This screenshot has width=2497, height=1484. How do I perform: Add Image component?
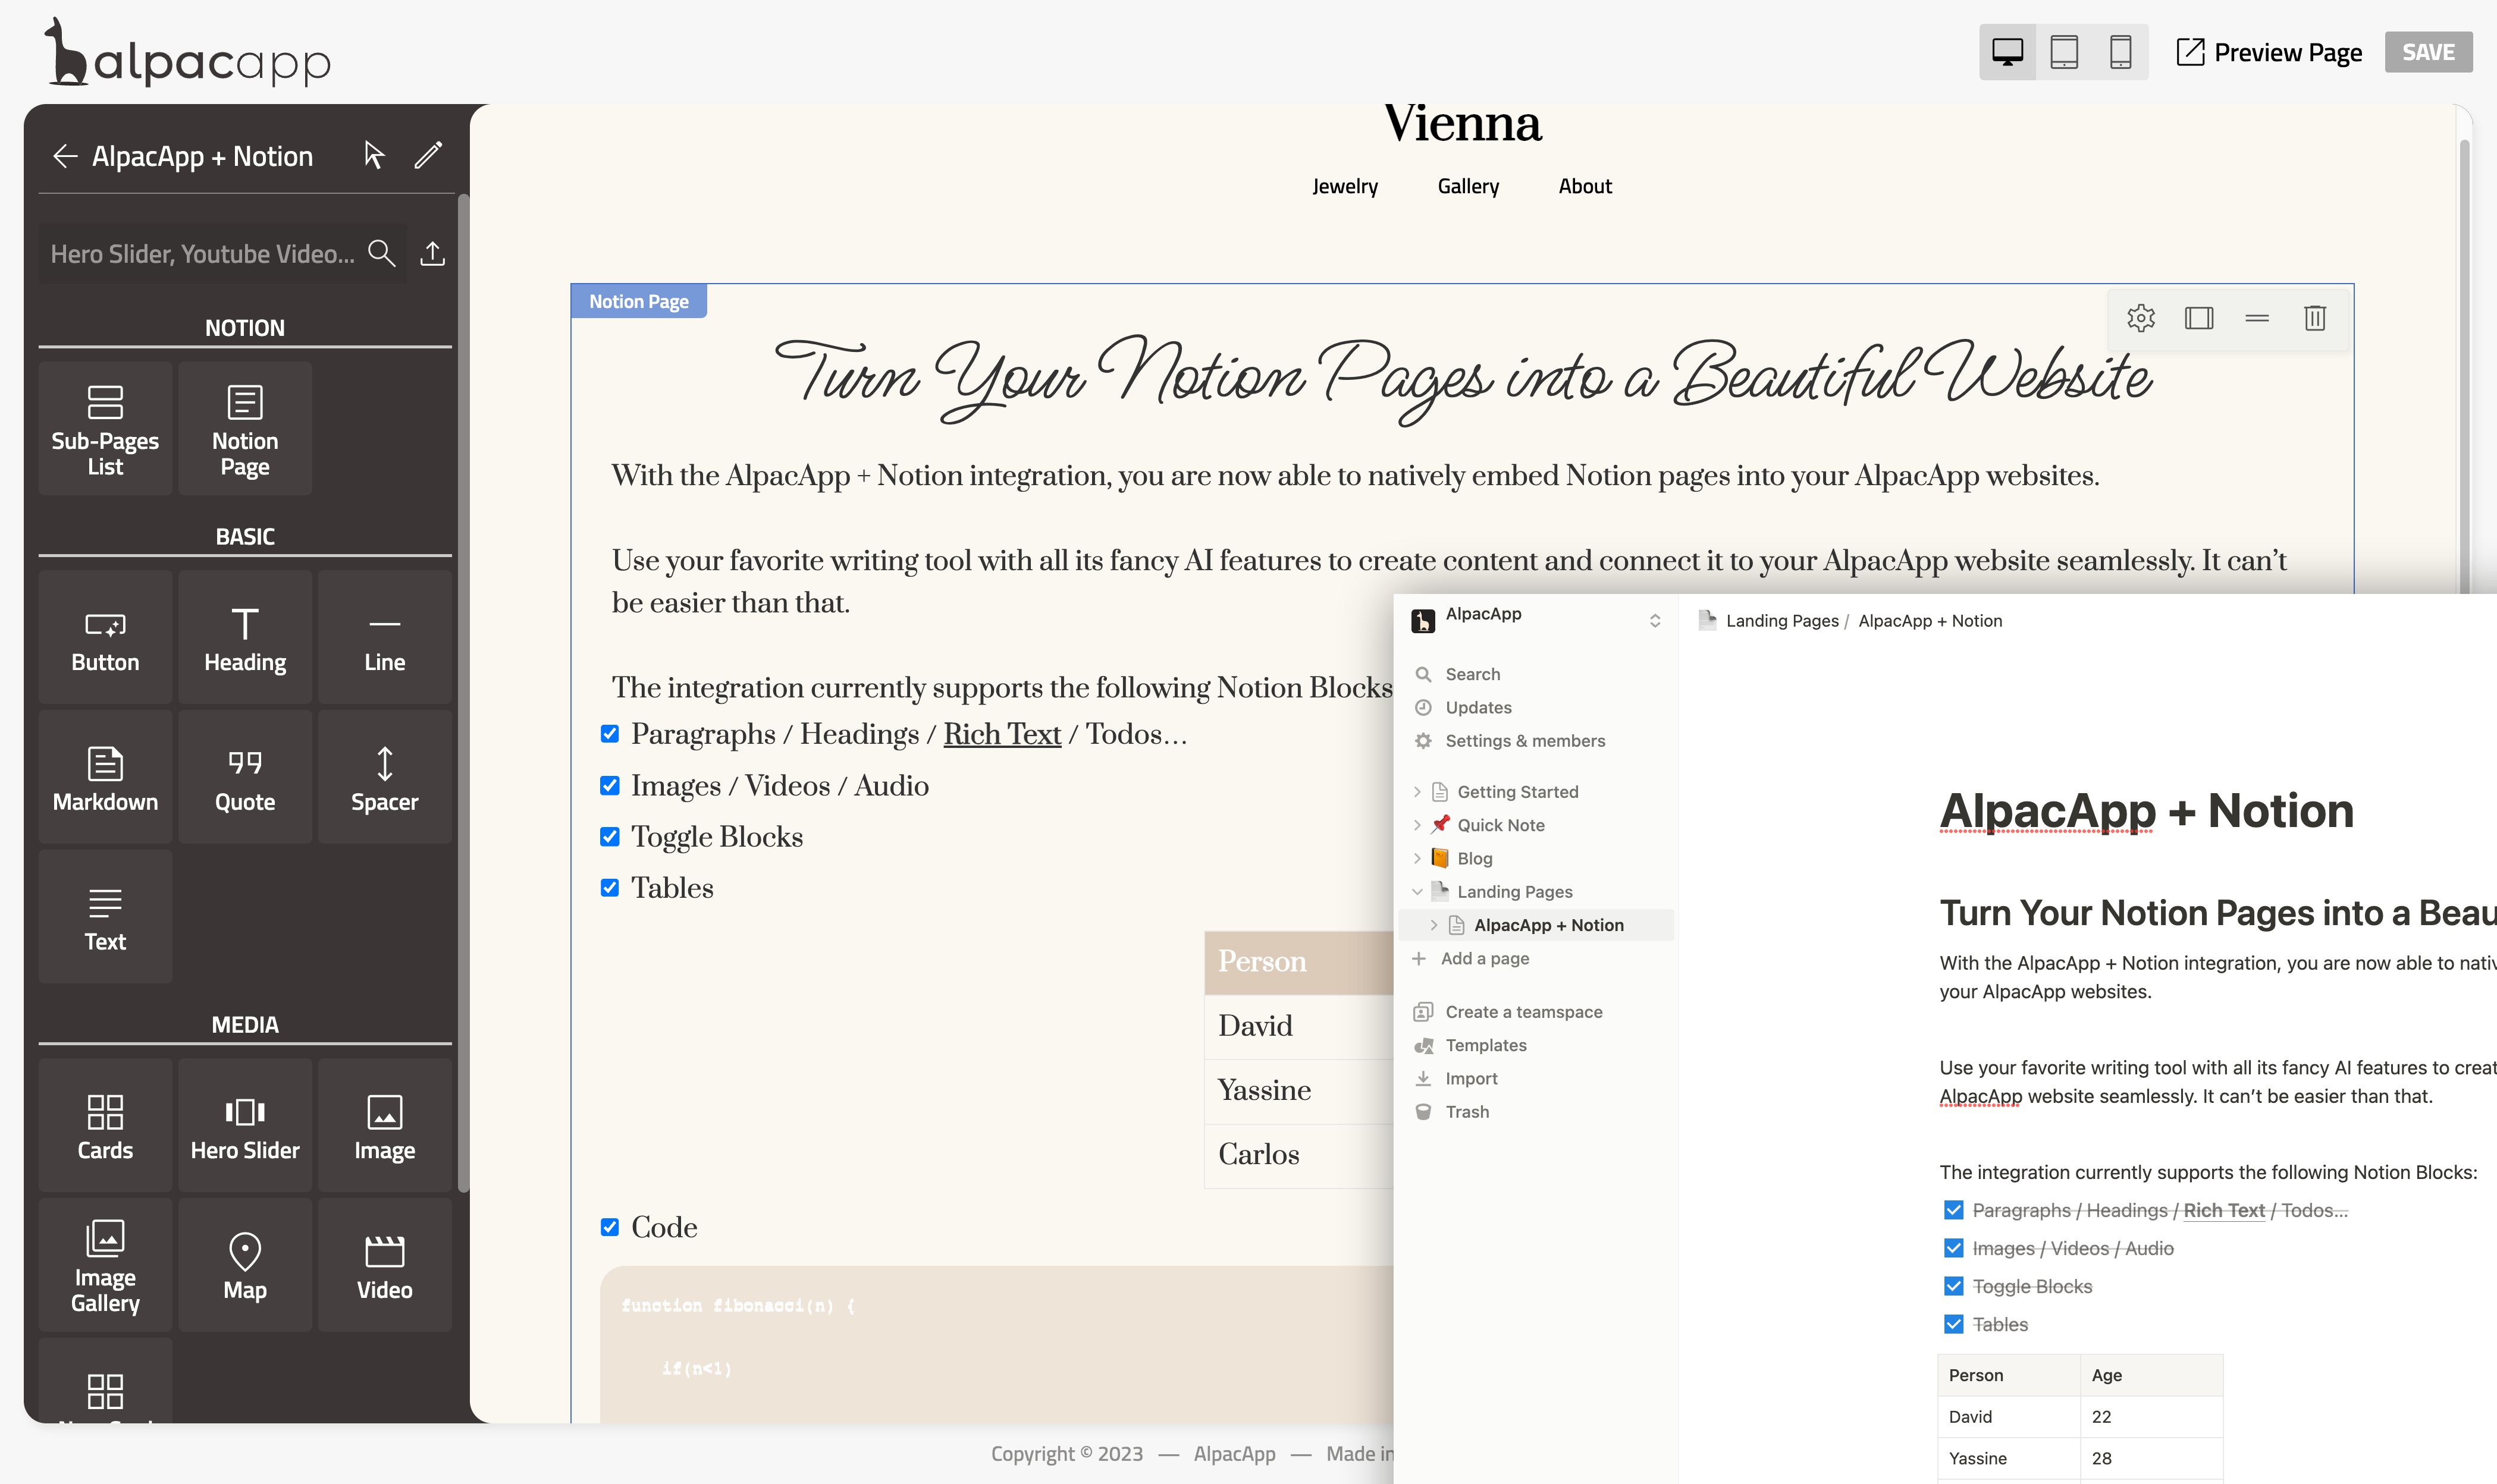point(385,1125)
